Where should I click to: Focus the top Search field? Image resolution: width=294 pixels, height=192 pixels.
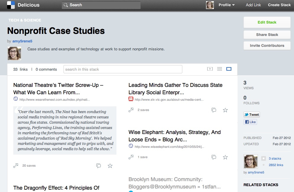(101, 5)
